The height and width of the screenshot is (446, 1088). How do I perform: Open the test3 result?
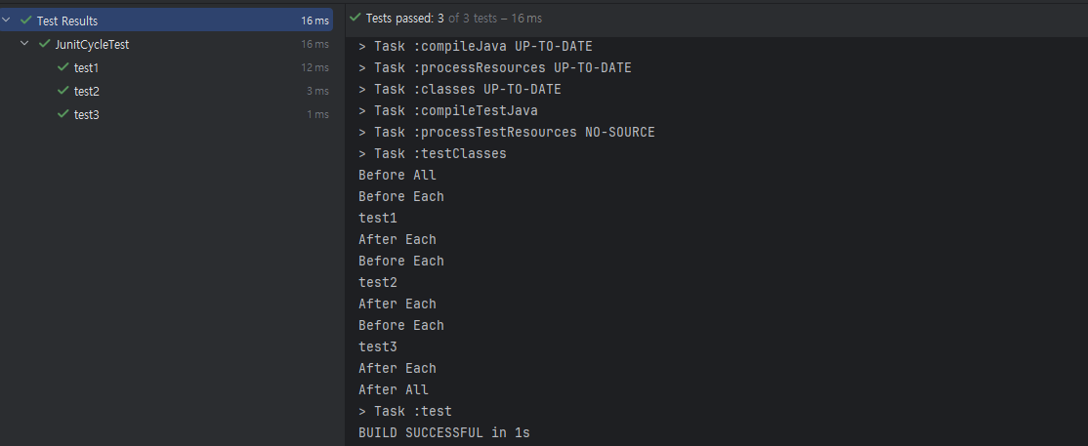(87, 115)
